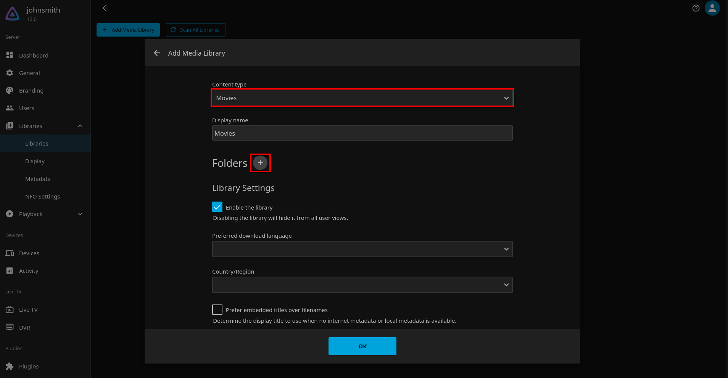The image size is (728, 378).
Task: Click the dialog back arrow beside Add Media Library
Action: coord(157,53)
